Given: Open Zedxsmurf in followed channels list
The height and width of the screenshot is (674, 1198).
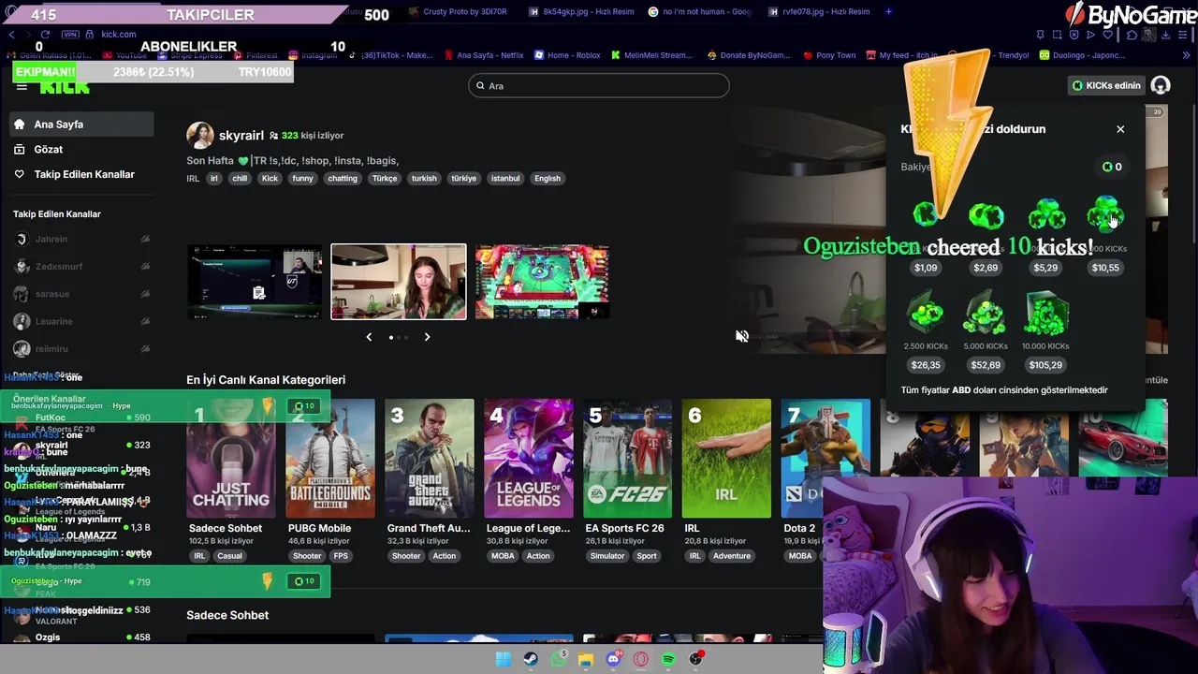Looking at the screenshot, I should tap(82, 267).
